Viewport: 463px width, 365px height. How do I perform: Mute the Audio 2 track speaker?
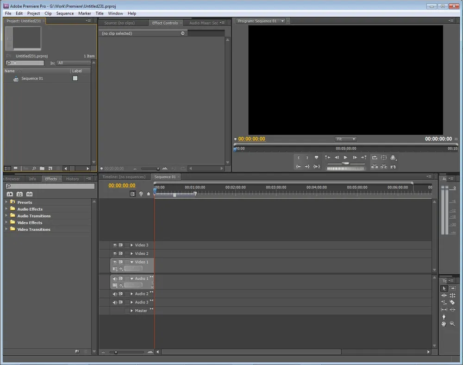pyautogui.click(x=115, y=294)
